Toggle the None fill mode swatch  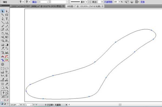[x=8, y=100]
